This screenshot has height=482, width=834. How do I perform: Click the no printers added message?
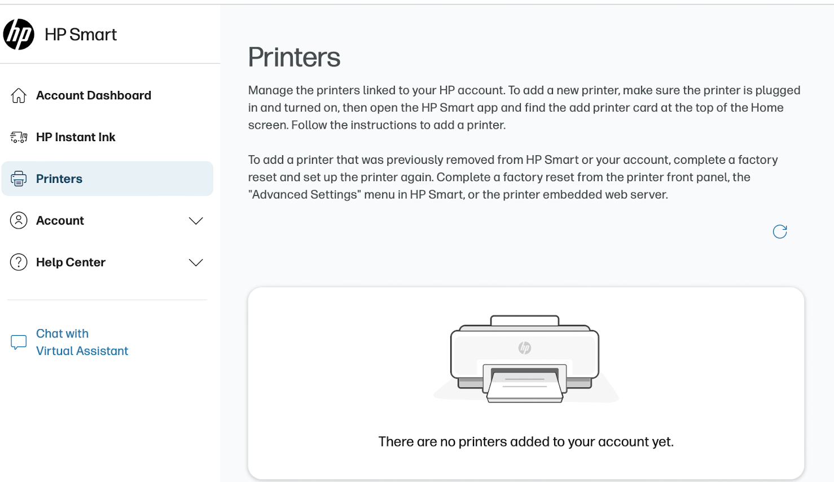pyautogui.click(x=526, y=441)
